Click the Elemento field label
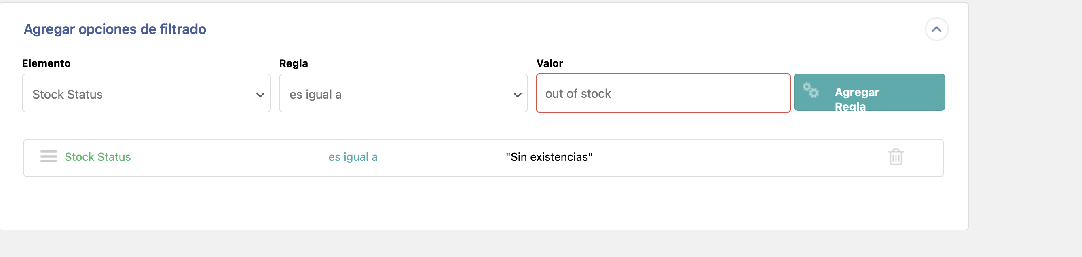 tap(46, 63)
